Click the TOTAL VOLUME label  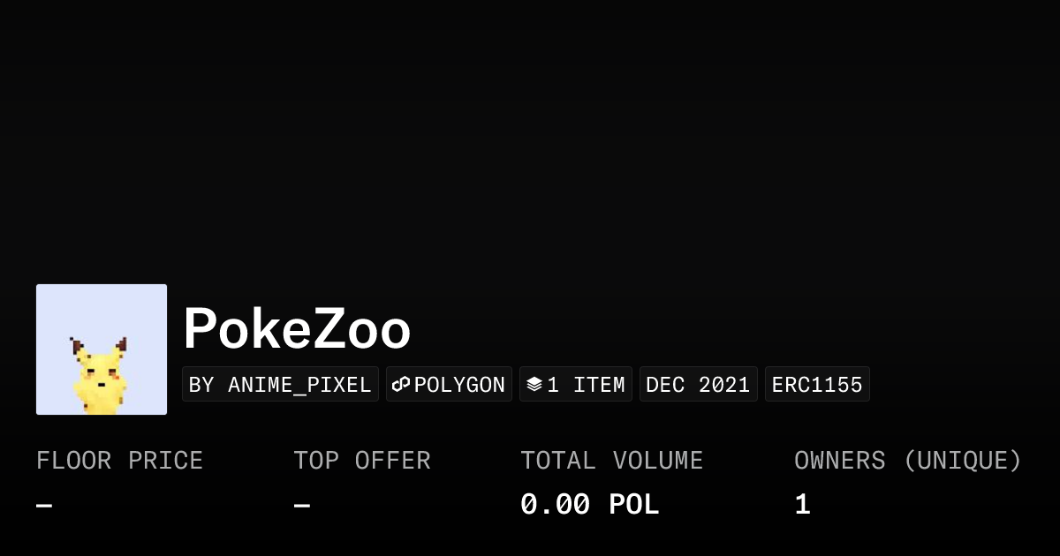coord(611,461)
